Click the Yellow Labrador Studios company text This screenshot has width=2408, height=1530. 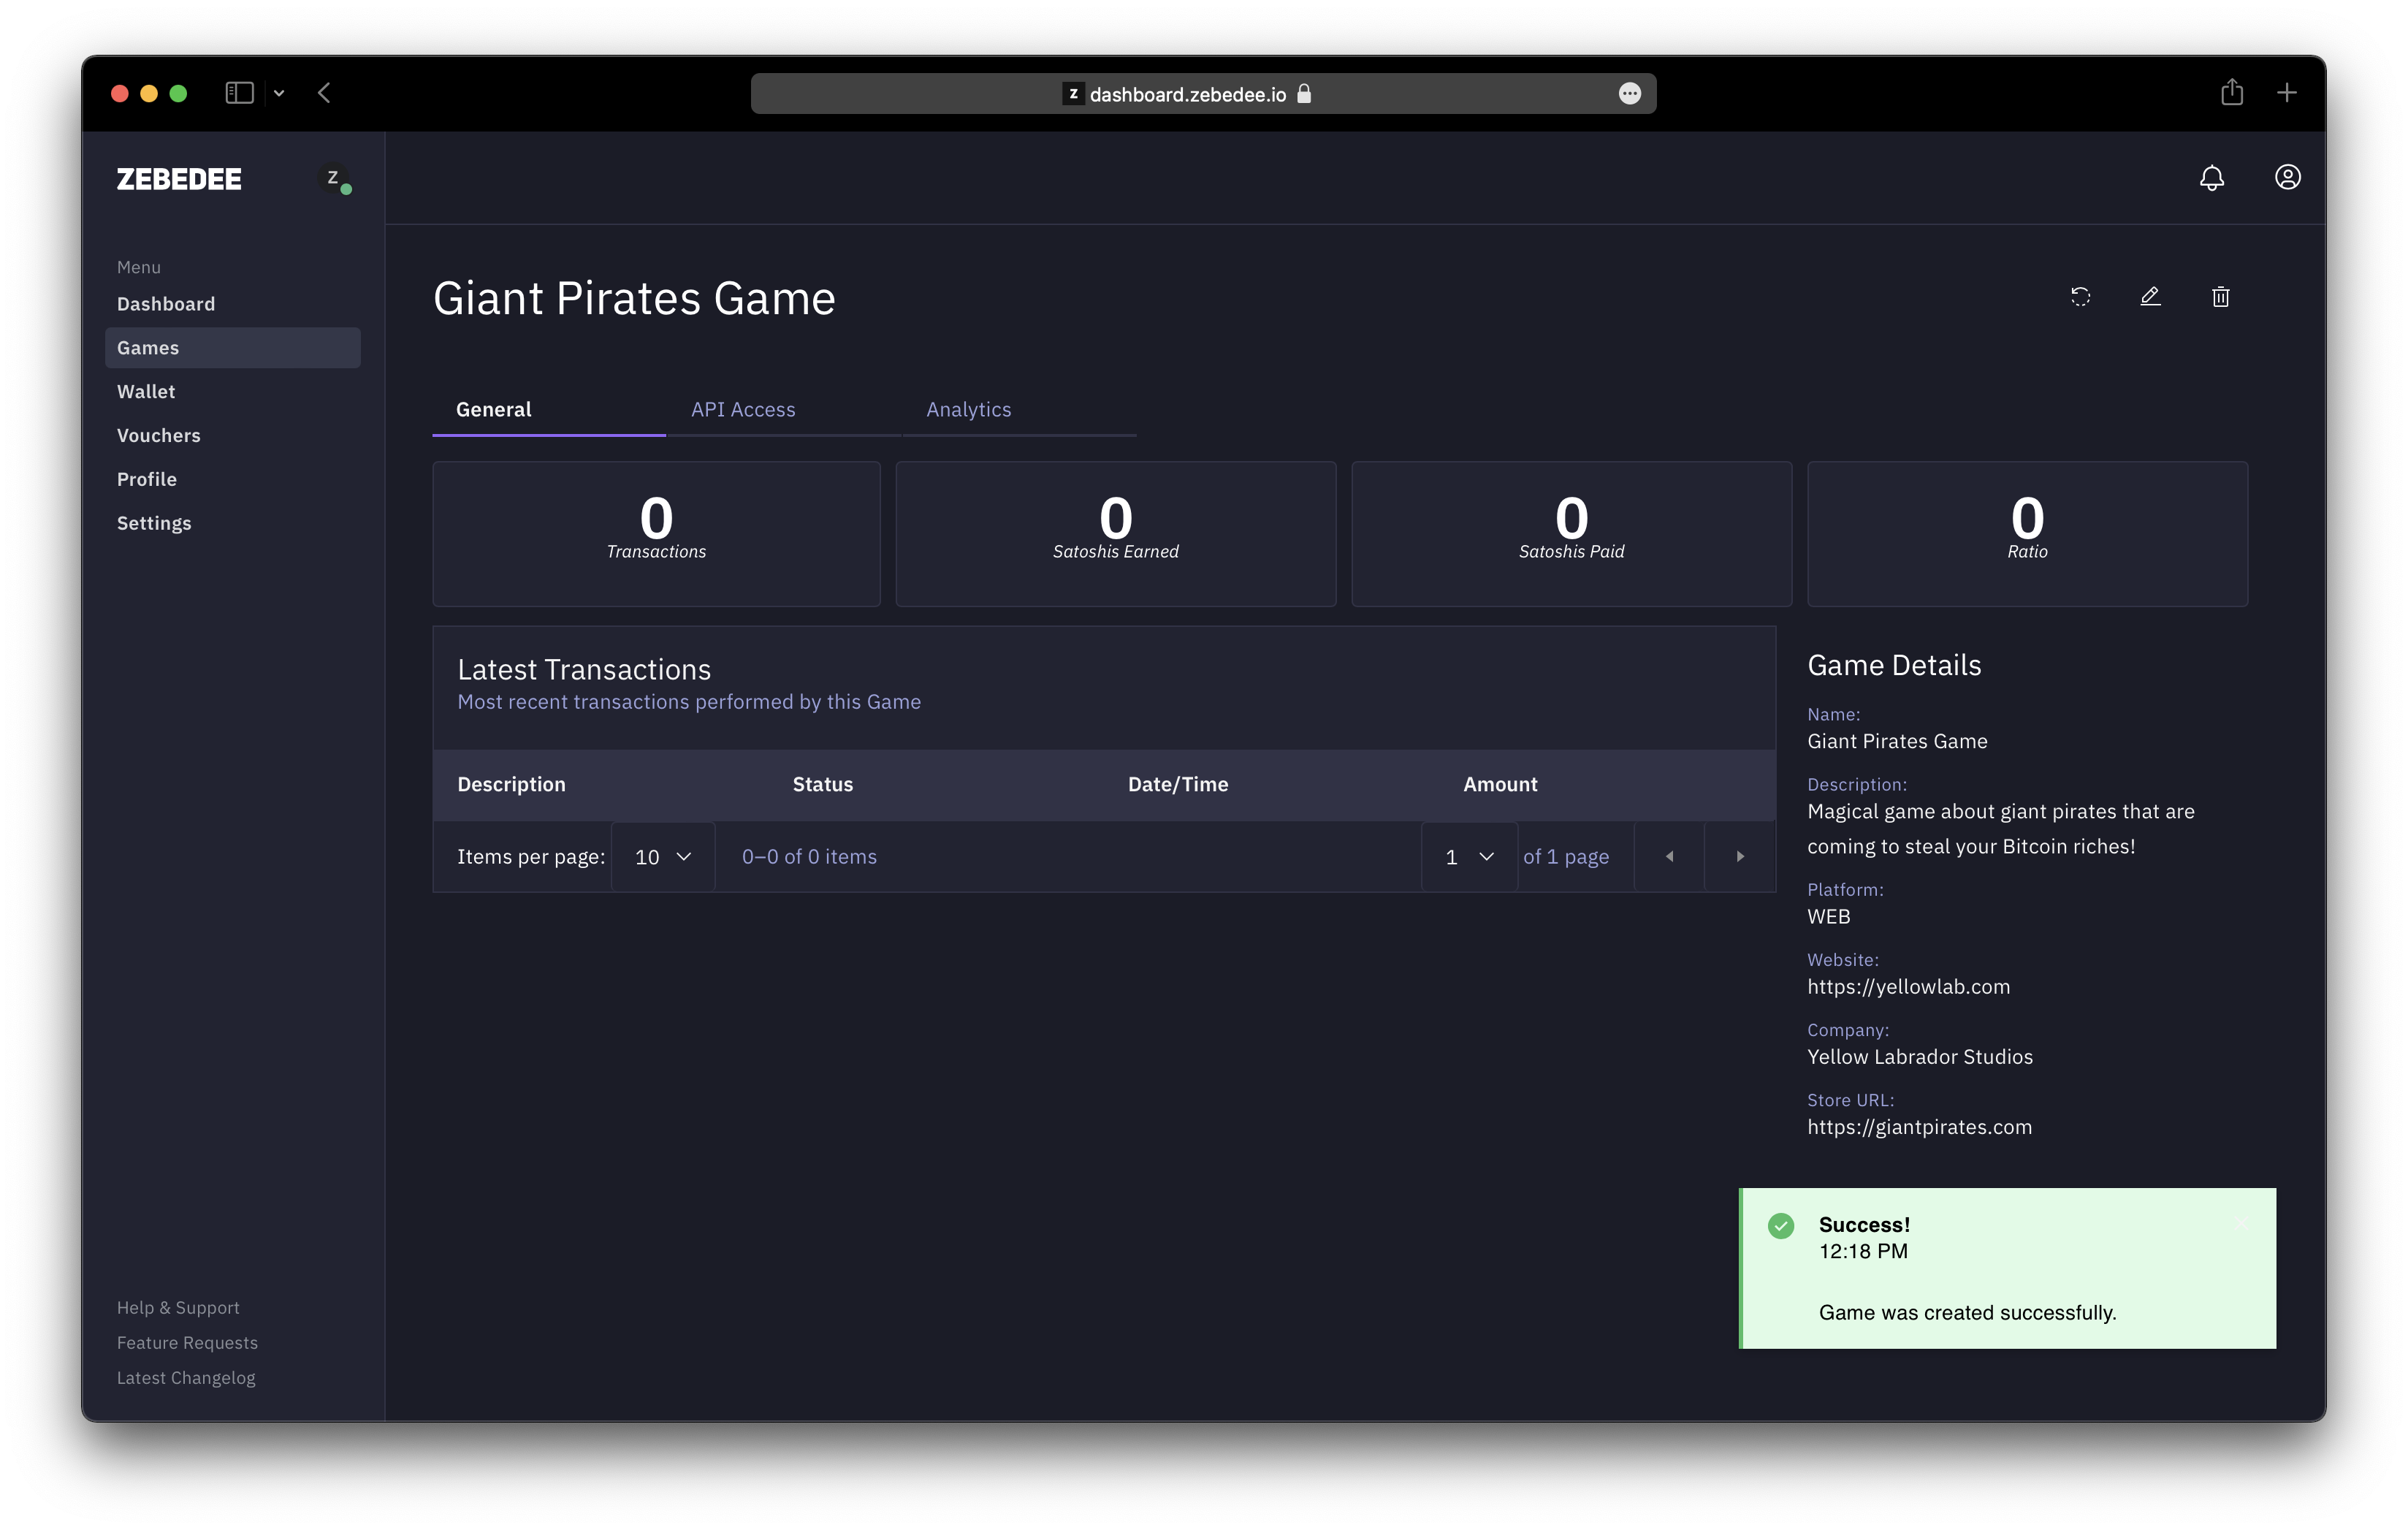coord(1920,1057)
